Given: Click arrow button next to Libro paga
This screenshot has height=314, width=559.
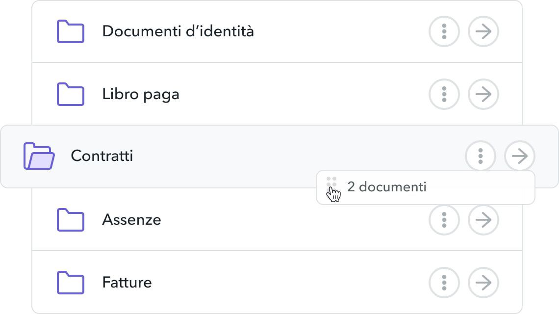Looking at the screenshot, I should (x=483, y=94).
